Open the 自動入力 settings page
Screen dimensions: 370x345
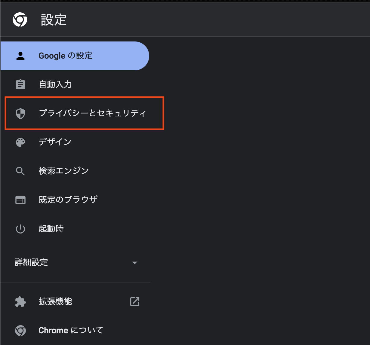pyautogui.click(x=55, y=84)
